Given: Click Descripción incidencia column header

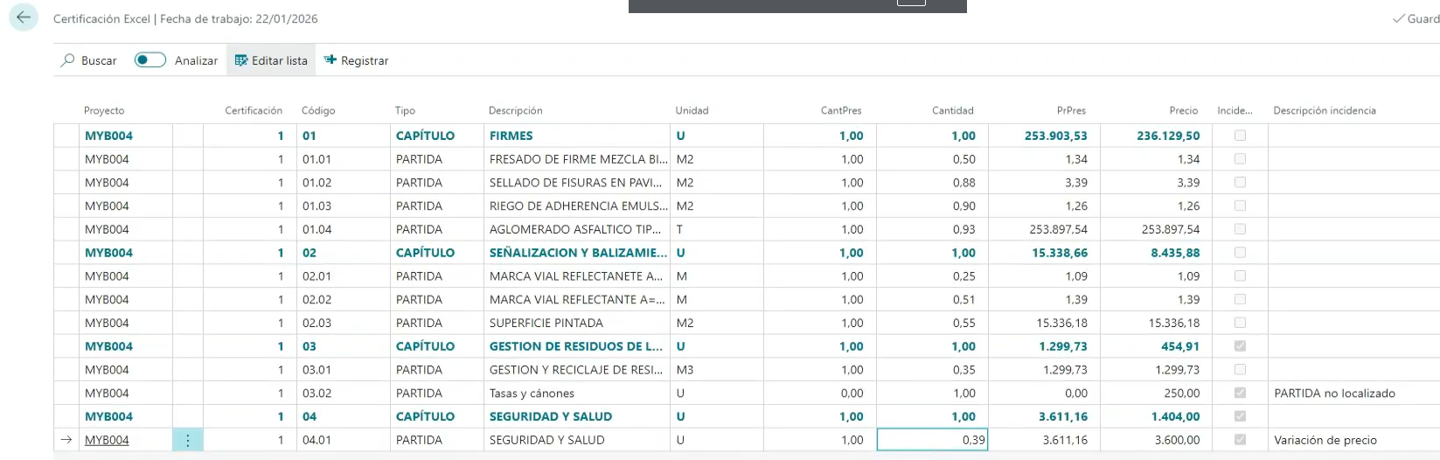Looking at the screenshot, I should coord(1325,110).
